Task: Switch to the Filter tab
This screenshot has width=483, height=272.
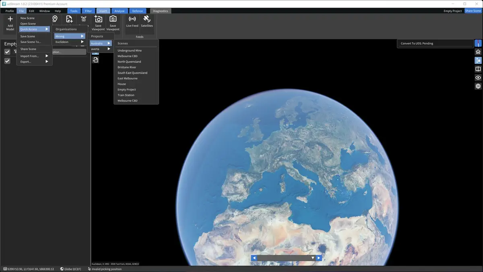Action: [x=88, y=11]
